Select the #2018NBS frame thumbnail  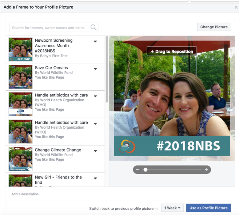click(20, 50)
